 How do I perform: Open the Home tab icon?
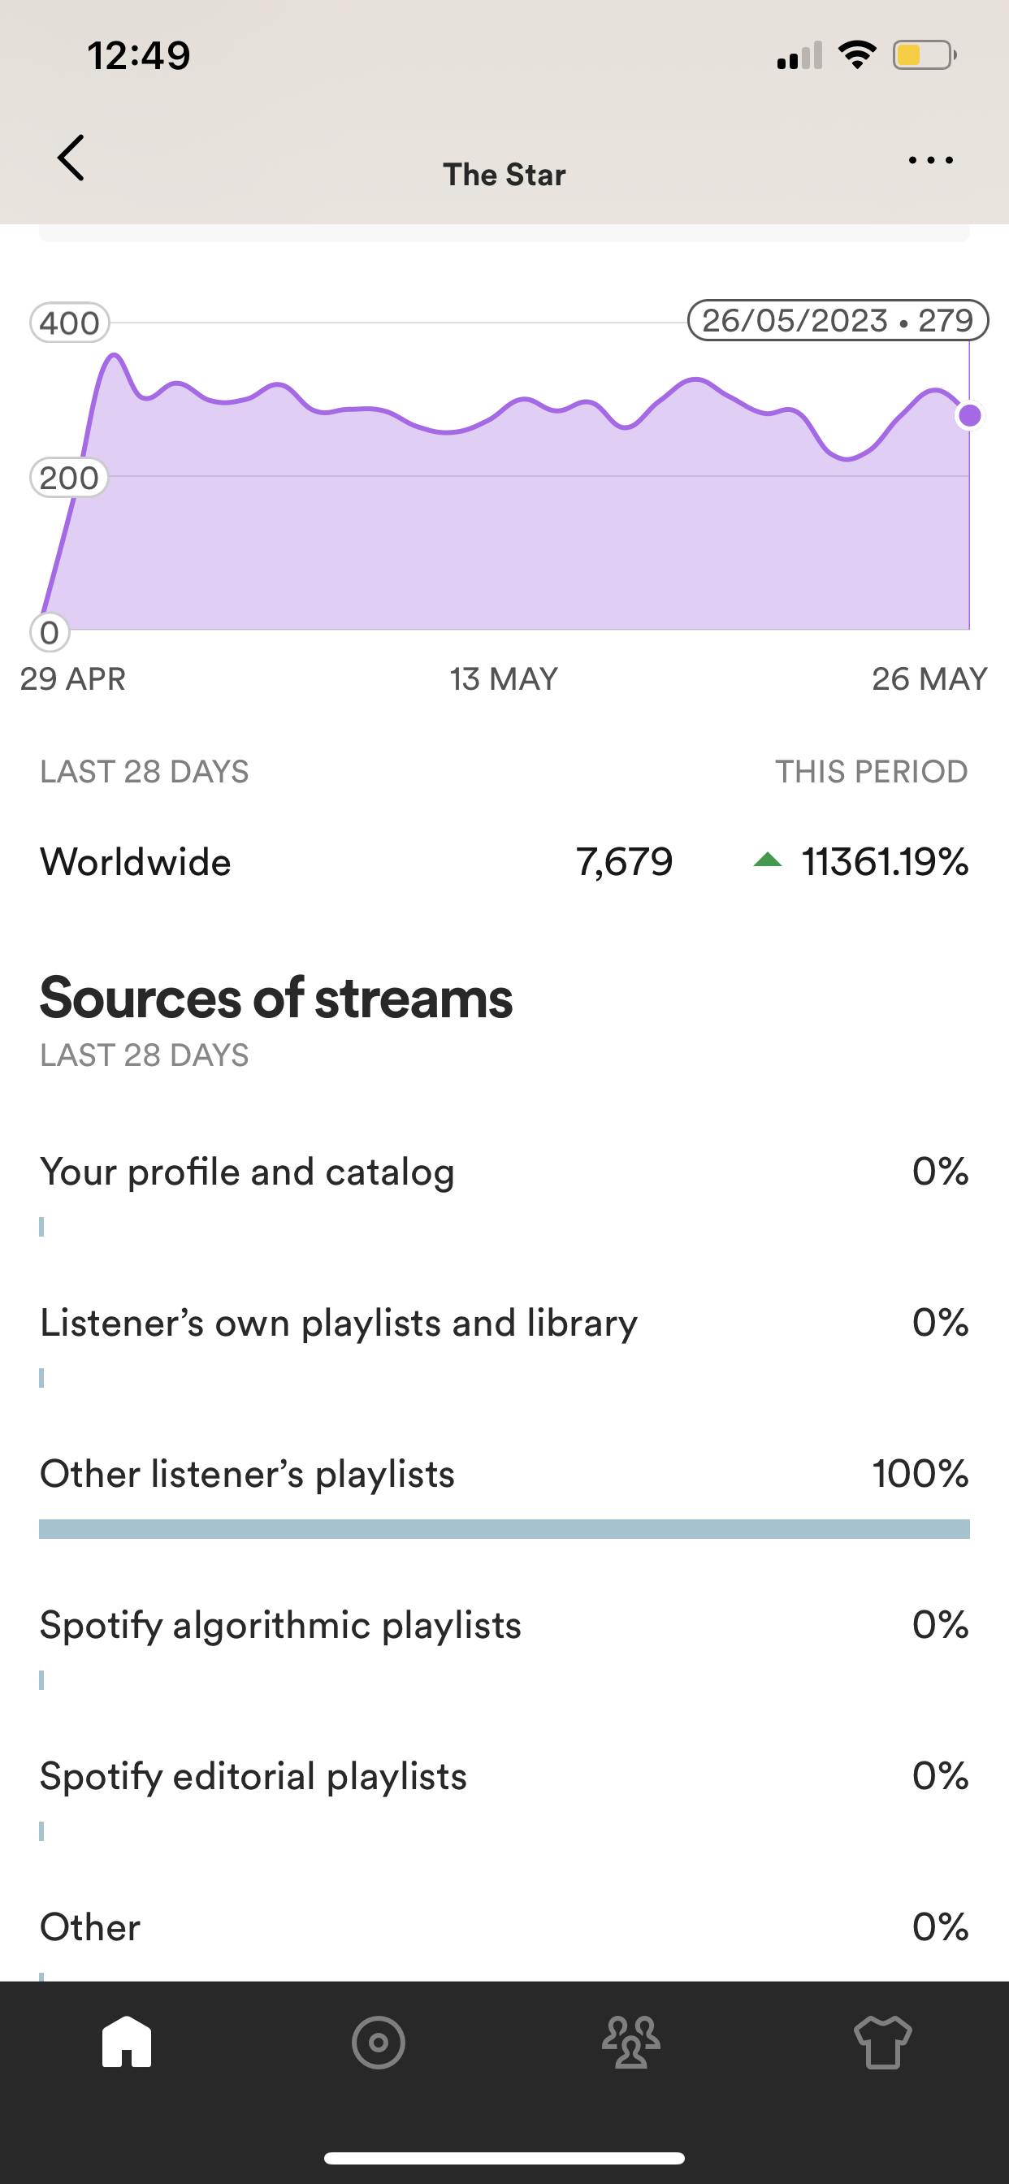point(127,2043)
